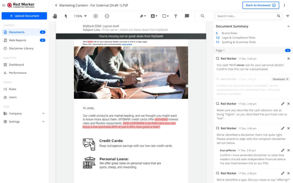Open document search magnifier in toolbar
Image resolution: width=293 pixels, height=183 pixels.
[x=202, y=16]
